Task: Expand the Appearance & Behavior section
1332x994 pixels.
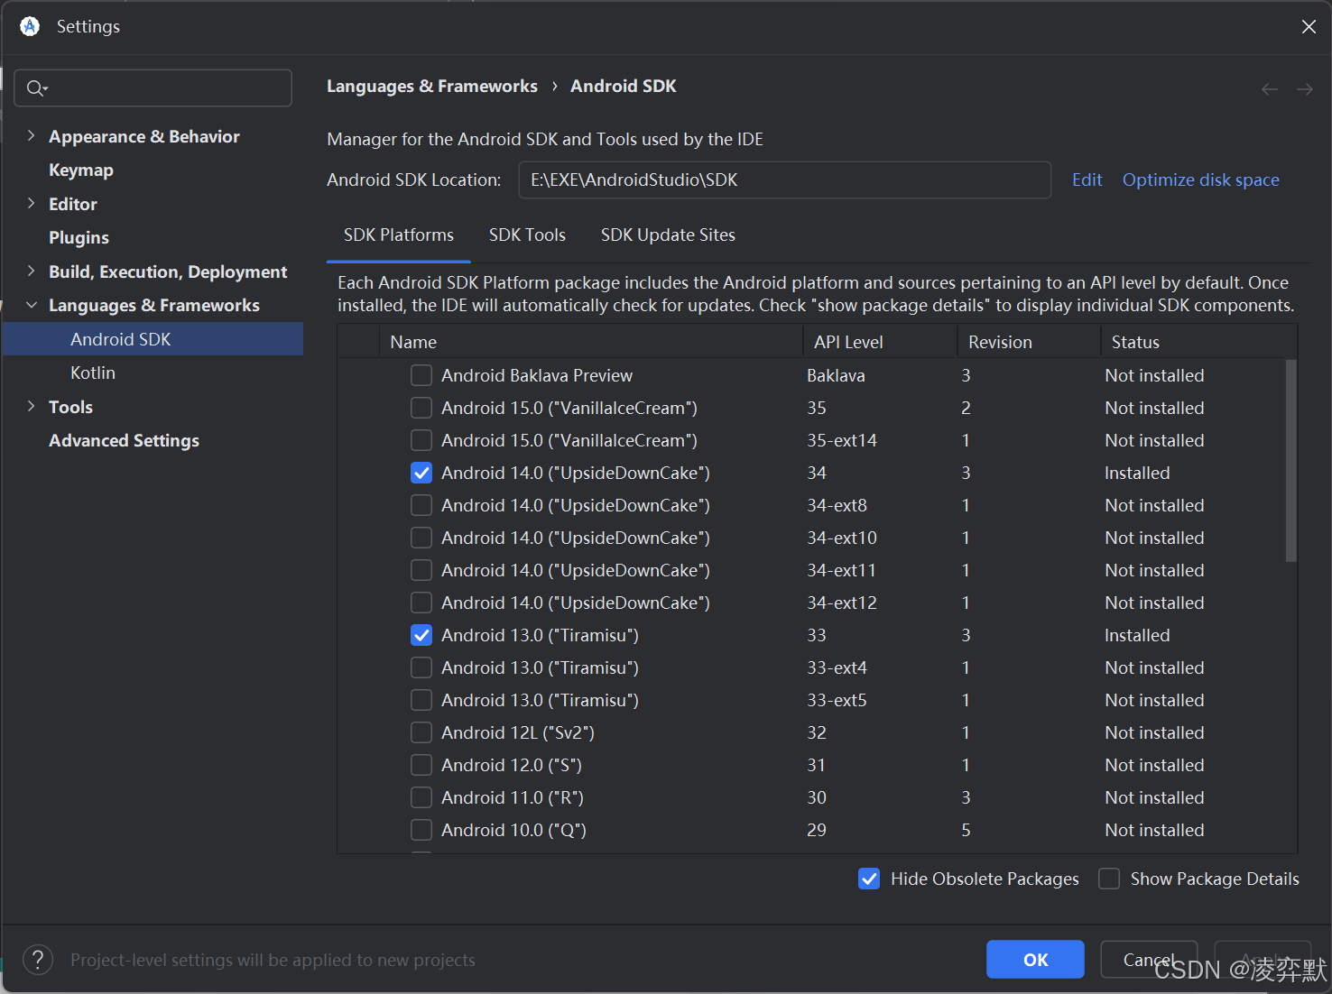Action: pos(32,135)
